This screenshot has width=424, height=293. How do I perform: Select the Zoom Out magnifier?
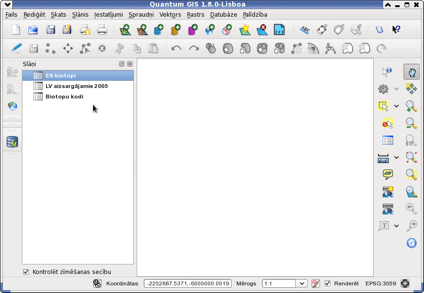point(411,123)
